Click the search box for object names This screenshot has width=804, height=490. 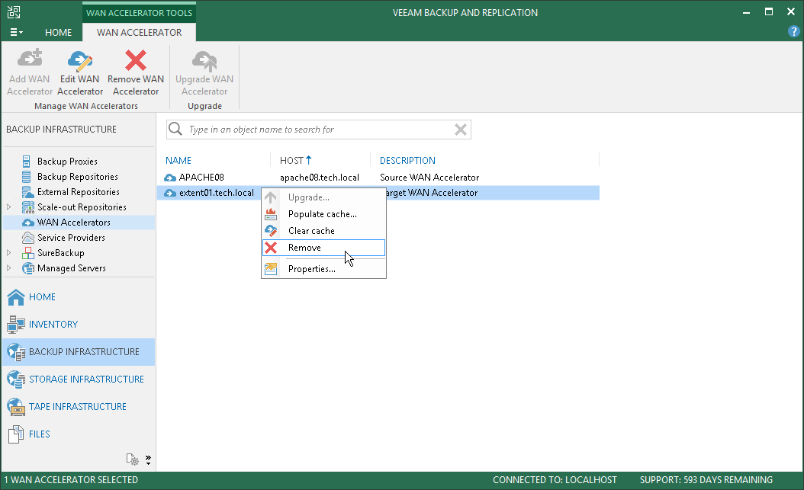(x=318, y=130)
